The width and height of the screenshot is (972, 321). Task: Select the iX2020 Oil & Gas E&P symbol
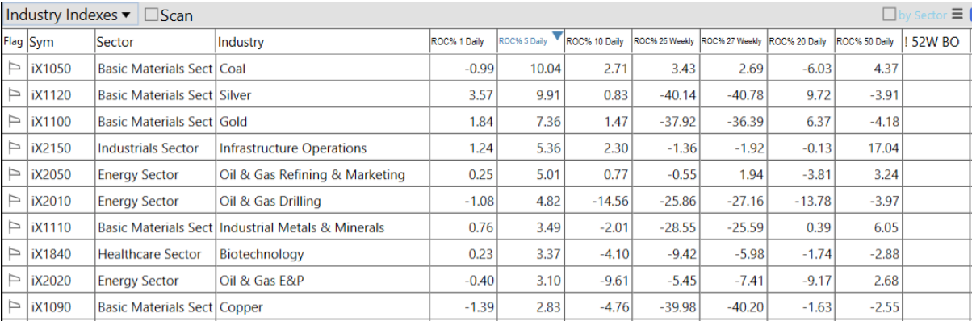(x=51, y=281)
